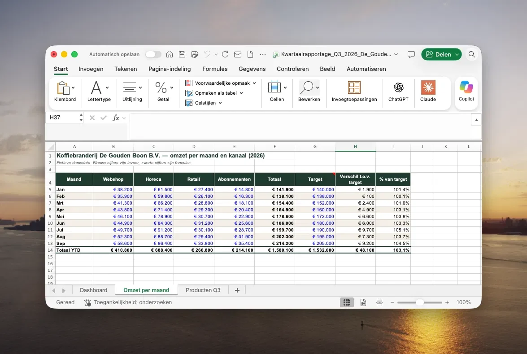Select column H header
Screen dimensions: 527x354
tap(355, 147)
